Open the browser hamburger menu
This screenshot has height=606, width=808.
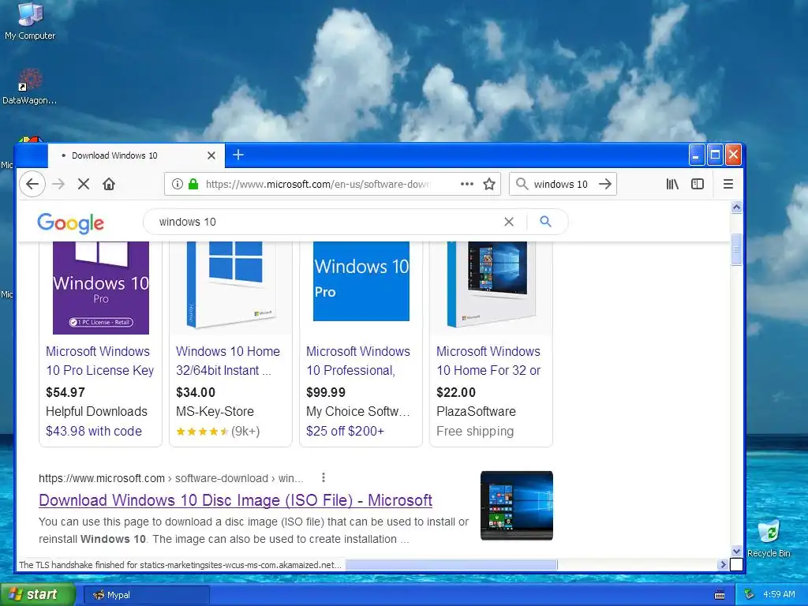coord(728,184)
